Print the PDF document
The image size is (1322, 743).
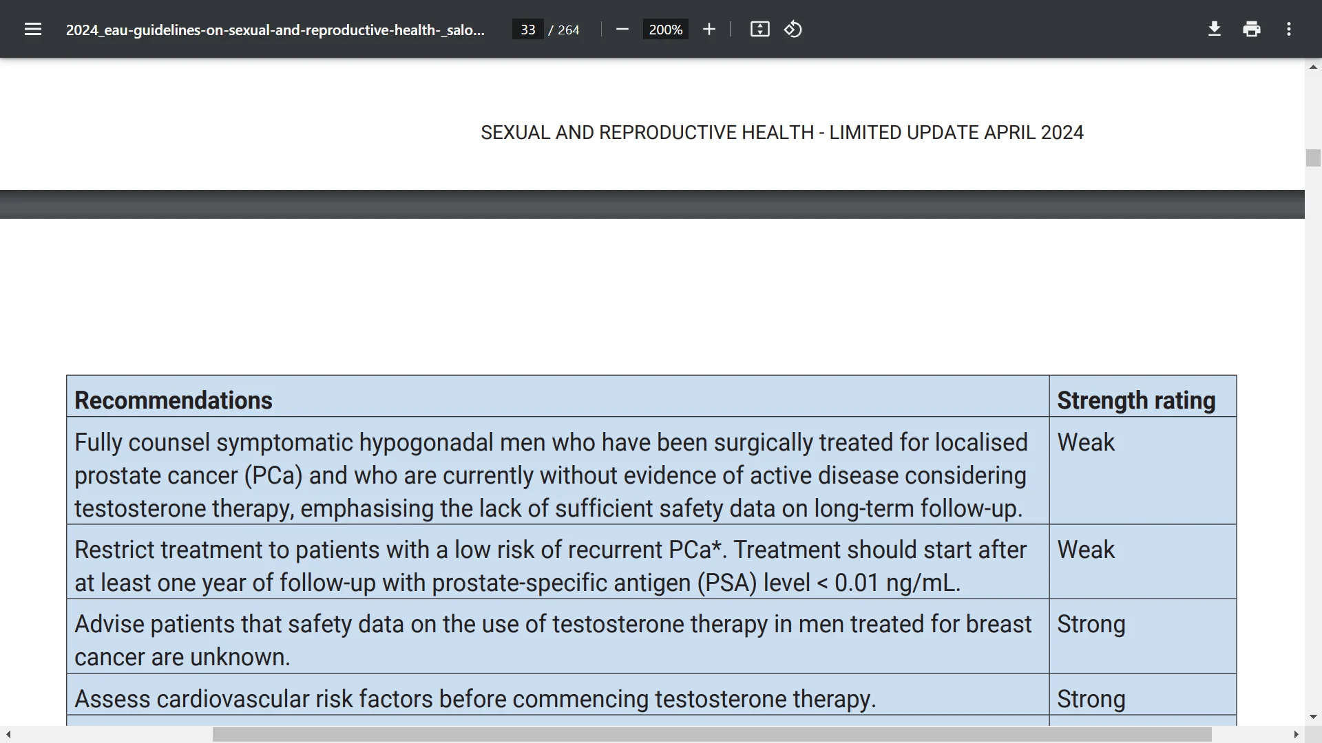[1252, 29]
